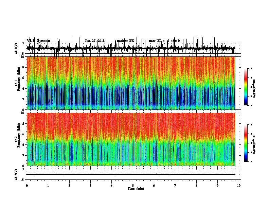
Task: Click the "Time (min)" x-axis label
Action: (x=136, y=189)
